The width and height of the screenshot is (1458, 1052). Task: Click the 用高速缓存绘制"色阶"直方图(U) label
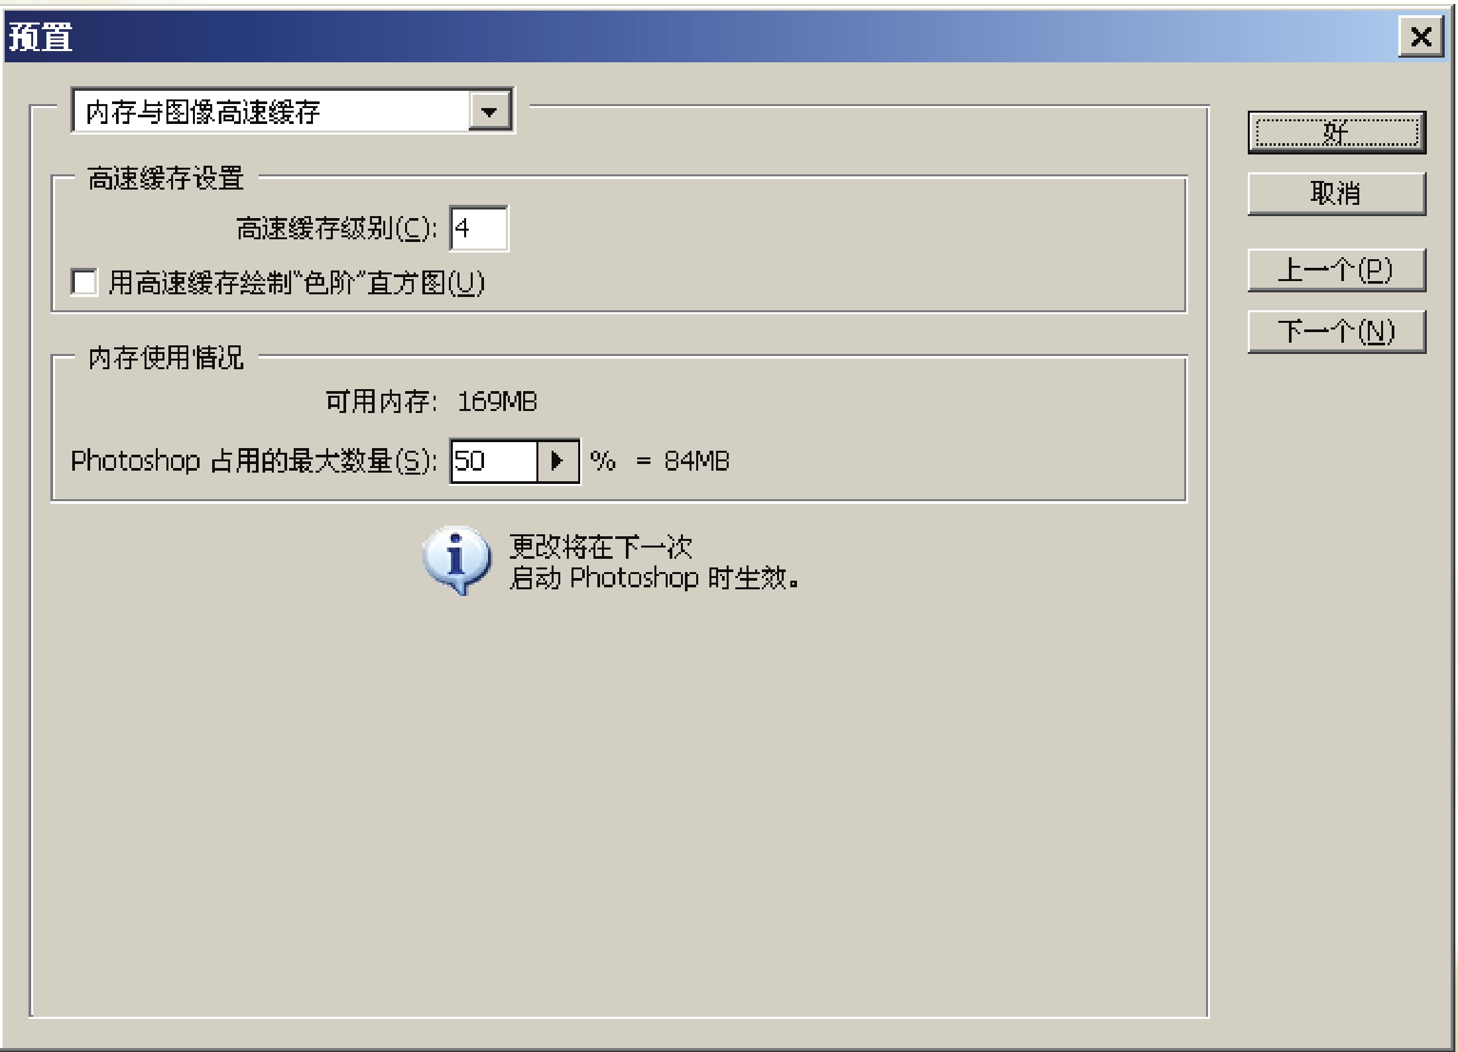click(x=297, y=283)
